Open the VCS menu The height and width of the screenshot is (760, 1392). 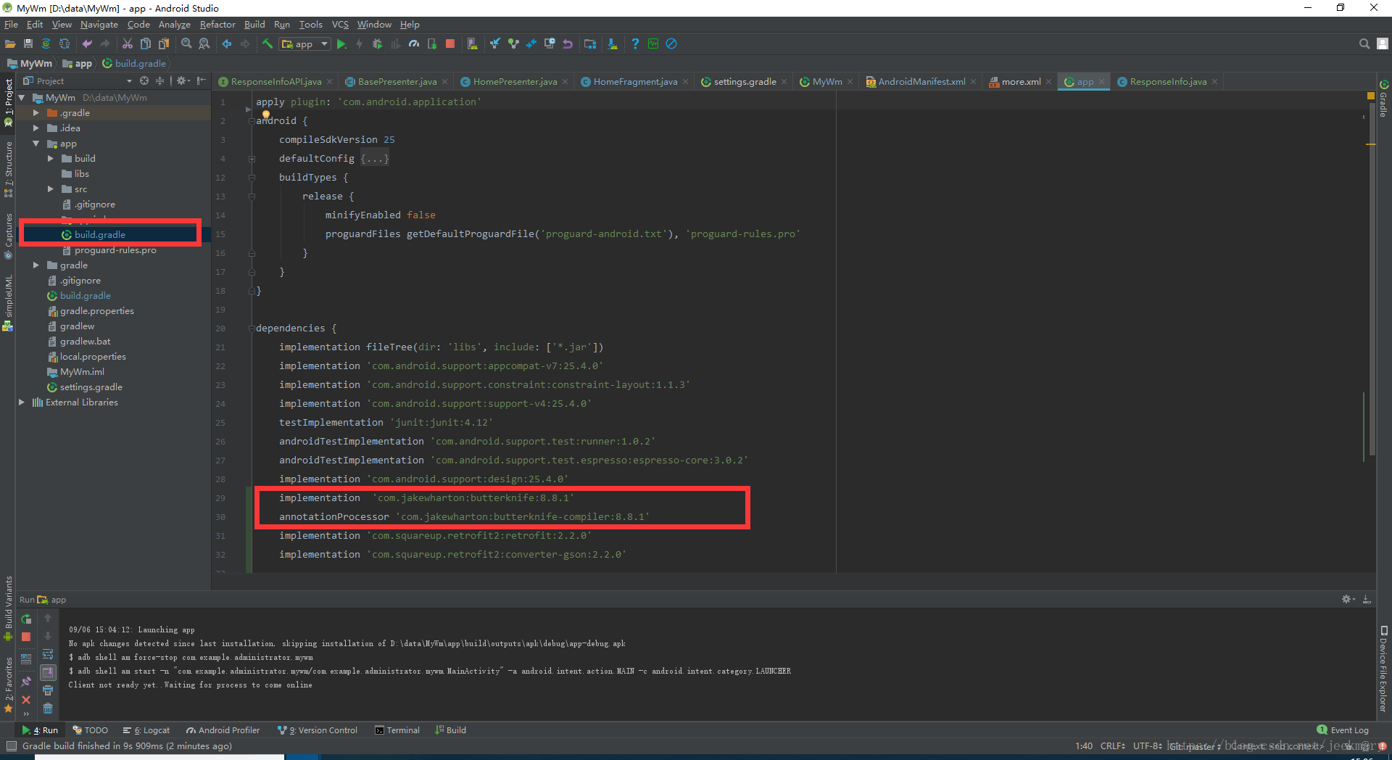(340, 25)
